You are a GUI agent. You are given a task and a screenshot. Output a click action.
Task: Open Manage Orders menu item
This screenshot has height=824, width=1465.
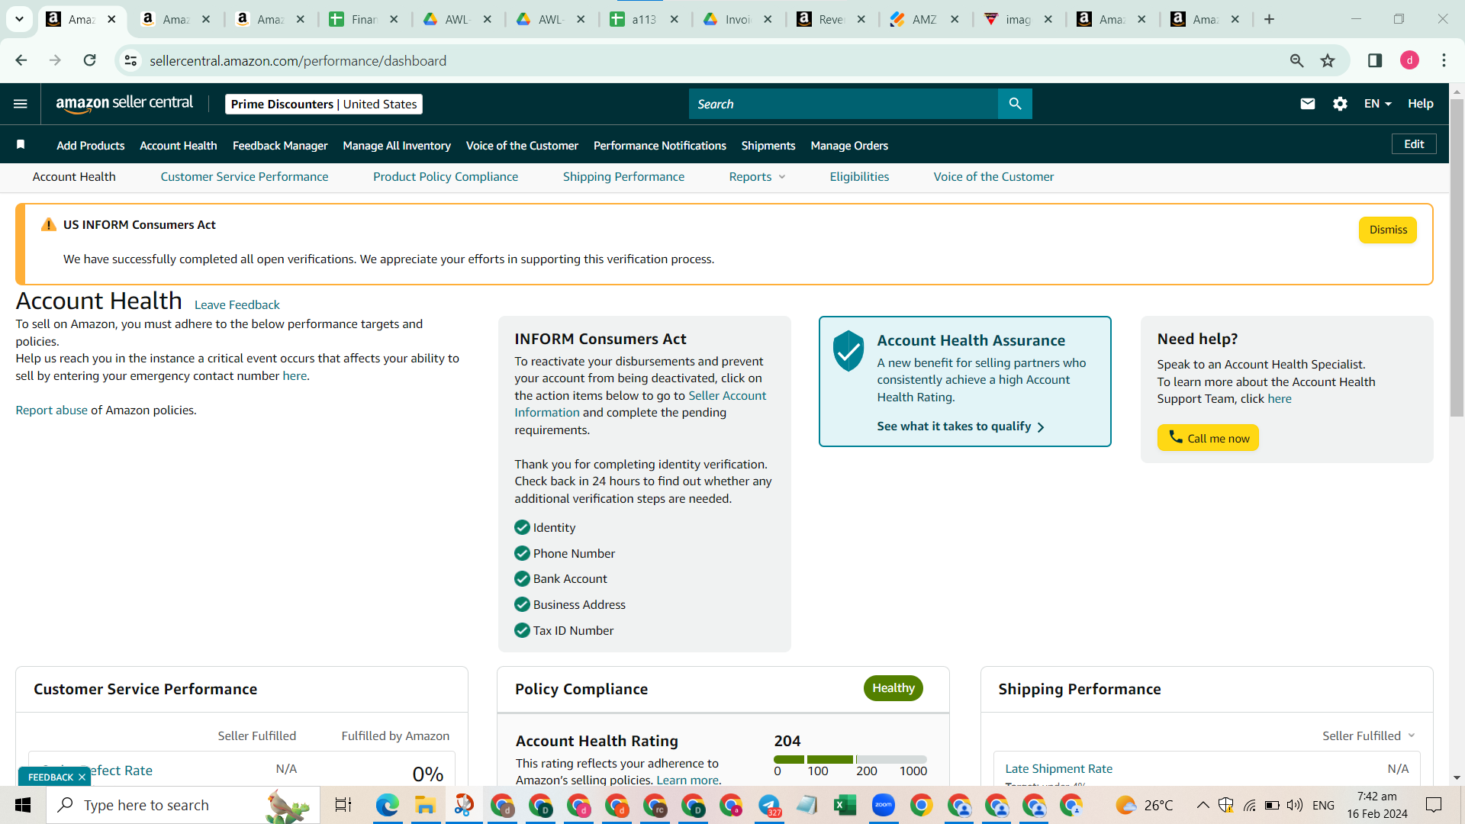pyautogui.click(x=849, y=146)
